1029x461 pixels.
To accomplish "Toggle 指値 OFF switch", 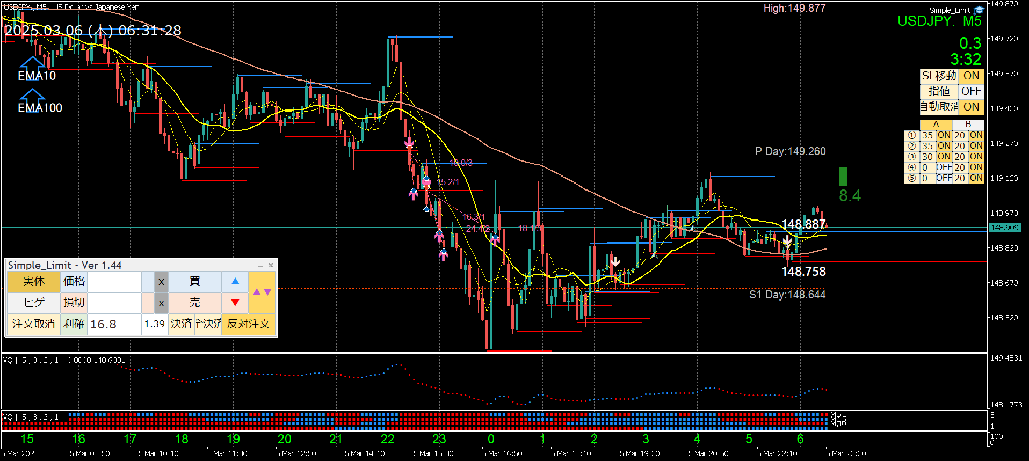I will [971, 91].
